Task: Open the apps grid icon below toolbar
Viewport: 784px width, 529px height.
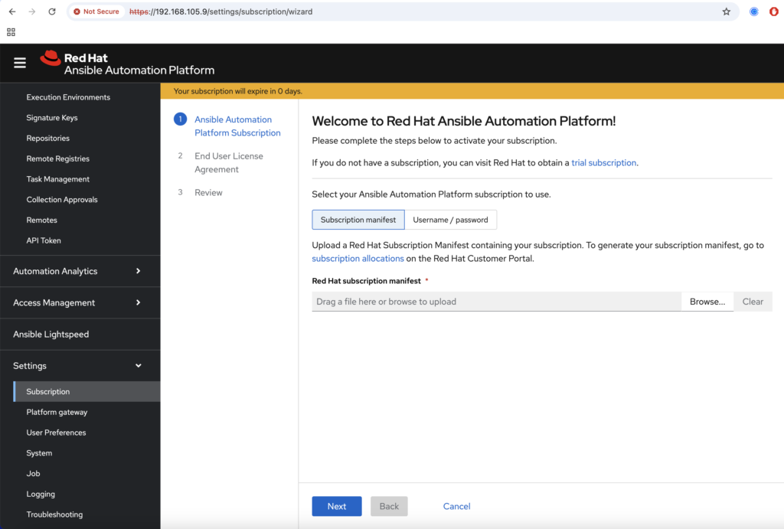Action: coord(11,32)
